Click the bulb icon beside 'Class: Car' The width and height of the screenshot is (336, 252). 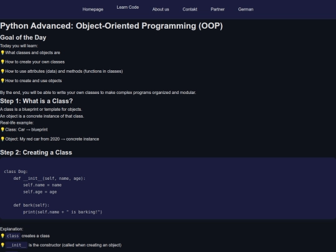click(x=2, y=129)
